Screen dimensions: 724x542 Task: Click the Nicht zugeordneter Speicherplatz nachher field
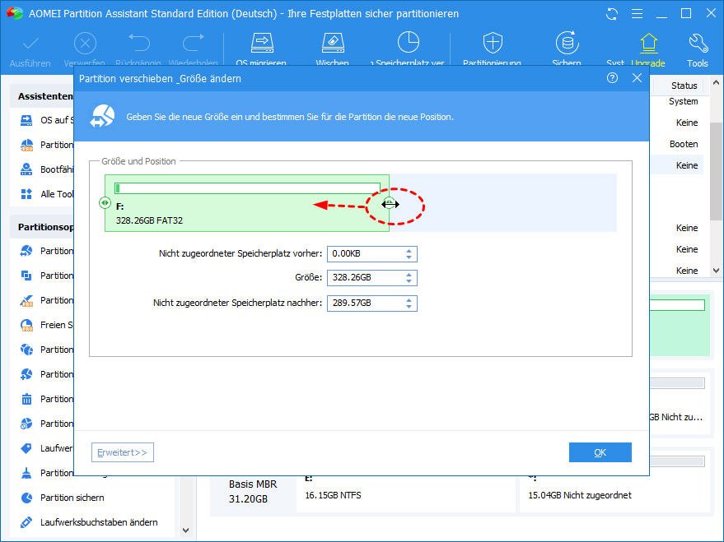(372, 303)
